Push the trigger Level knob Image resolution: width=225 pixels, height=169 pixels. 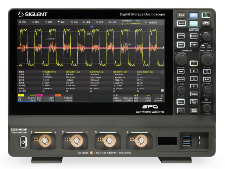[206, 37]
